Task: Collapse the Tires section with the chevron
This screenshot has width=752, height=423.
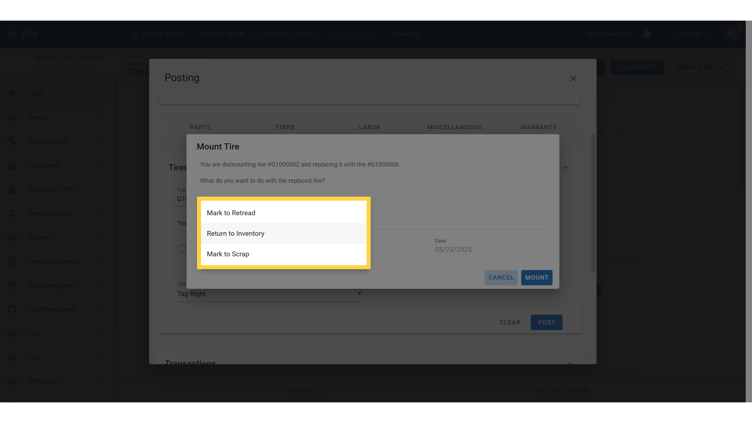Action: (x=566, y=168)
